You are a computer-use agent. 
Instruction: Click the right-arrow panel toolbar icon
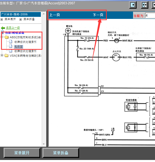click(x=133, y=5)
